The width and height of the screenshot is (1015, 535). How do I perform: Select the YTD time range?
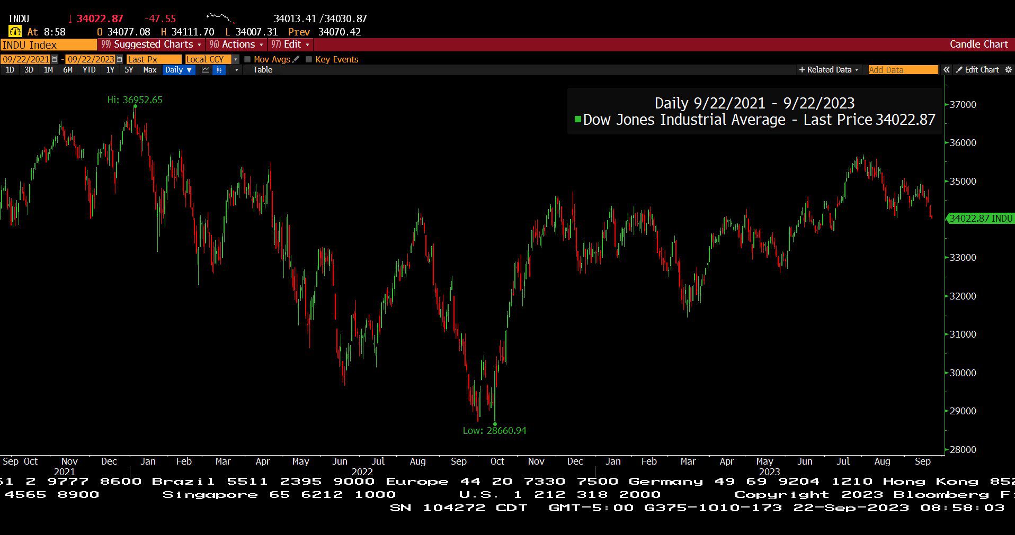coord(89,70)
